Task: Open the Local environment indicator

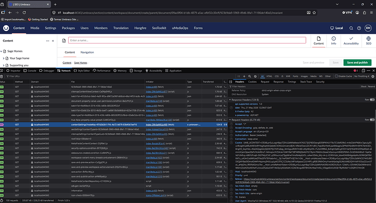Action: point(336,28)
